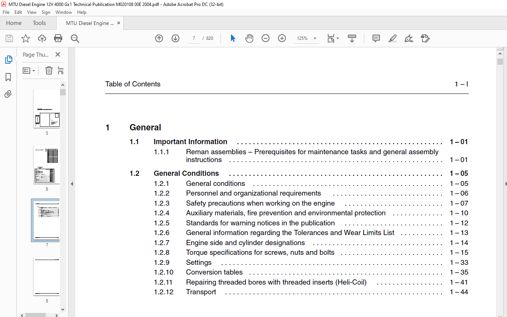
Task: Upload file to cloud icon
Action: pyautogui.click(x=42, y=38)
